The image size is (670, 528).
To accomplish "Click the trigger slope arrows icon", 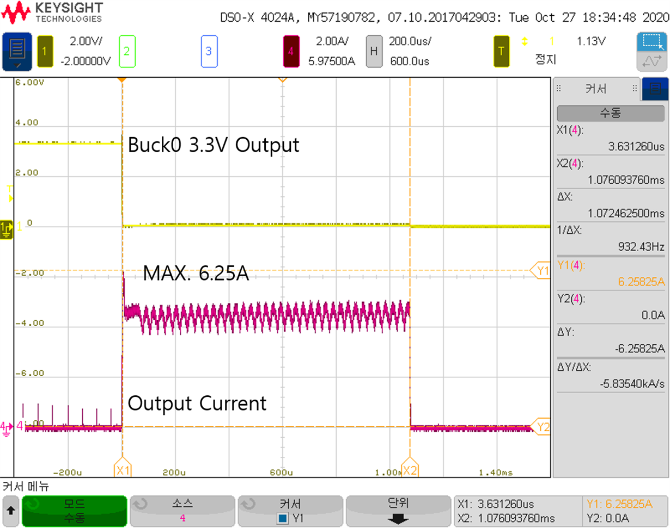I will click(x=526, y=41).
